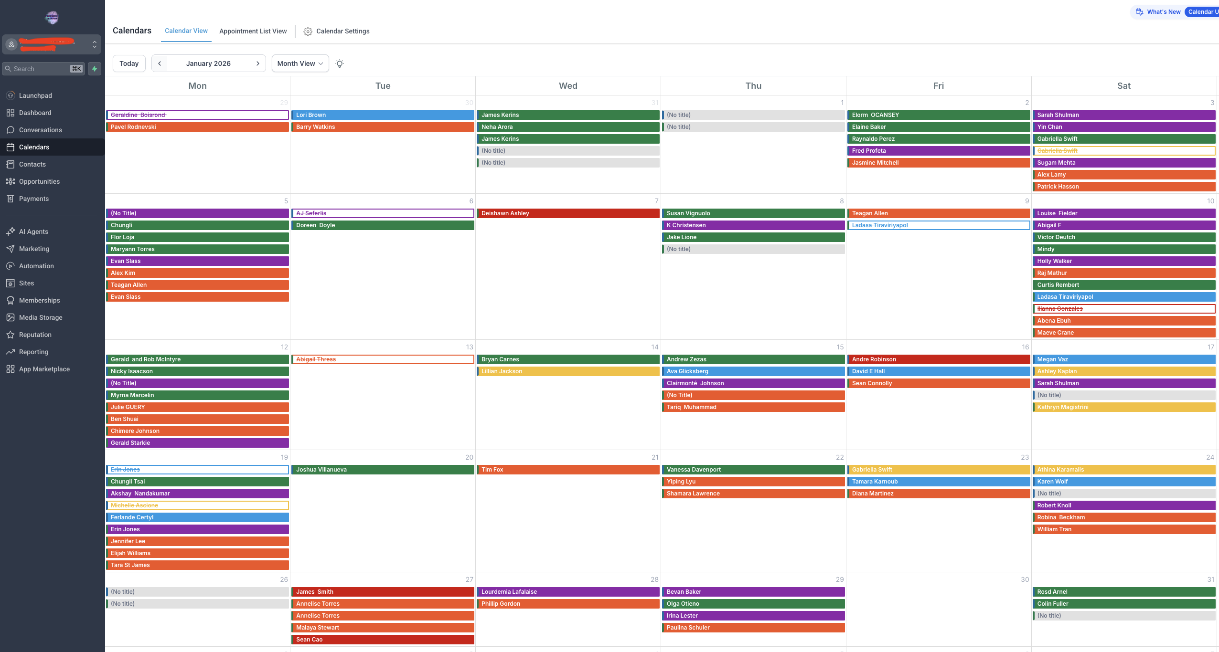Switch to Appointment List View tab
The height and width of the screenshot is (652, 1219).
click(x=253, y=31)
